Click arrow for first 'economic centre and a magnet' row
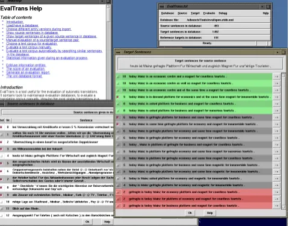Image resolution: width=289 pixels, height=226 pixels. pos(276,77)
